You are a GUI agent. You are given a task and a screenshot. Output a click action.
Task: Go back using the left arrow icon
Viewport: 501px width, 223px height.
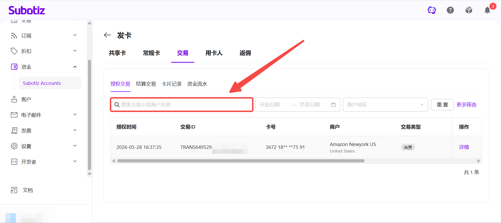pyautogui.click(x=107, y=35)
